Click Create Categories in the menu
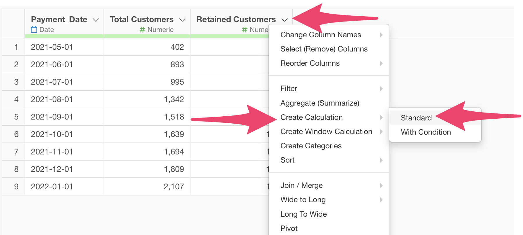Image resolution: width=523 pixels, height=235 pixels. tap(311, 146)
